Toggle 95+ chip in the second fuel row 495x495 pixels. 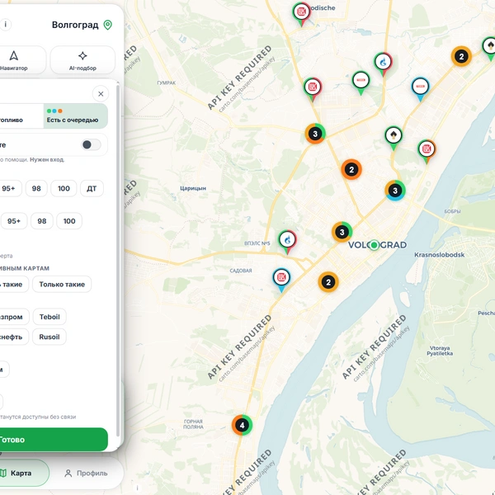point(14,221)
